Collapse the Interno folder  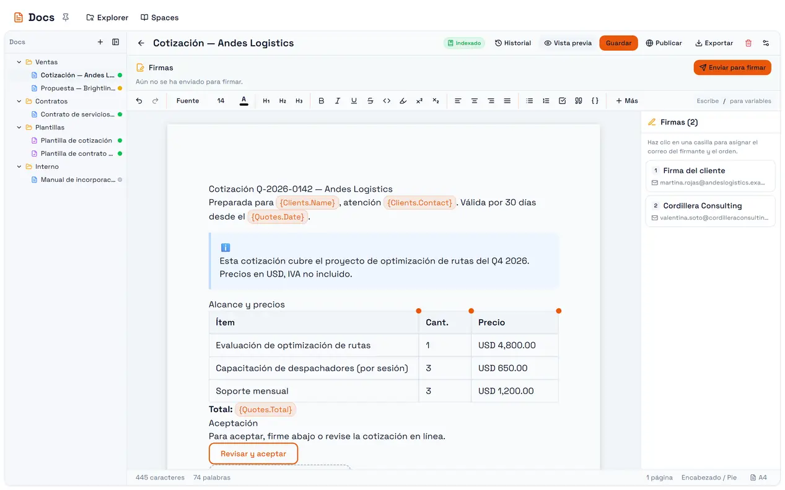point(19,166)
